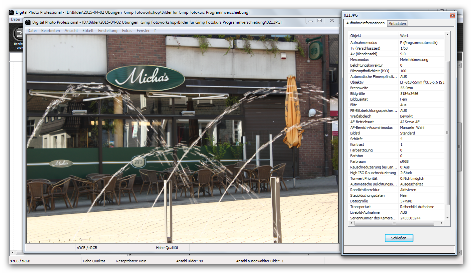Screen dimensions: 472x273
Task: Click the up arrow of the info list scrollbar
Action: click(x=447, y=34)
